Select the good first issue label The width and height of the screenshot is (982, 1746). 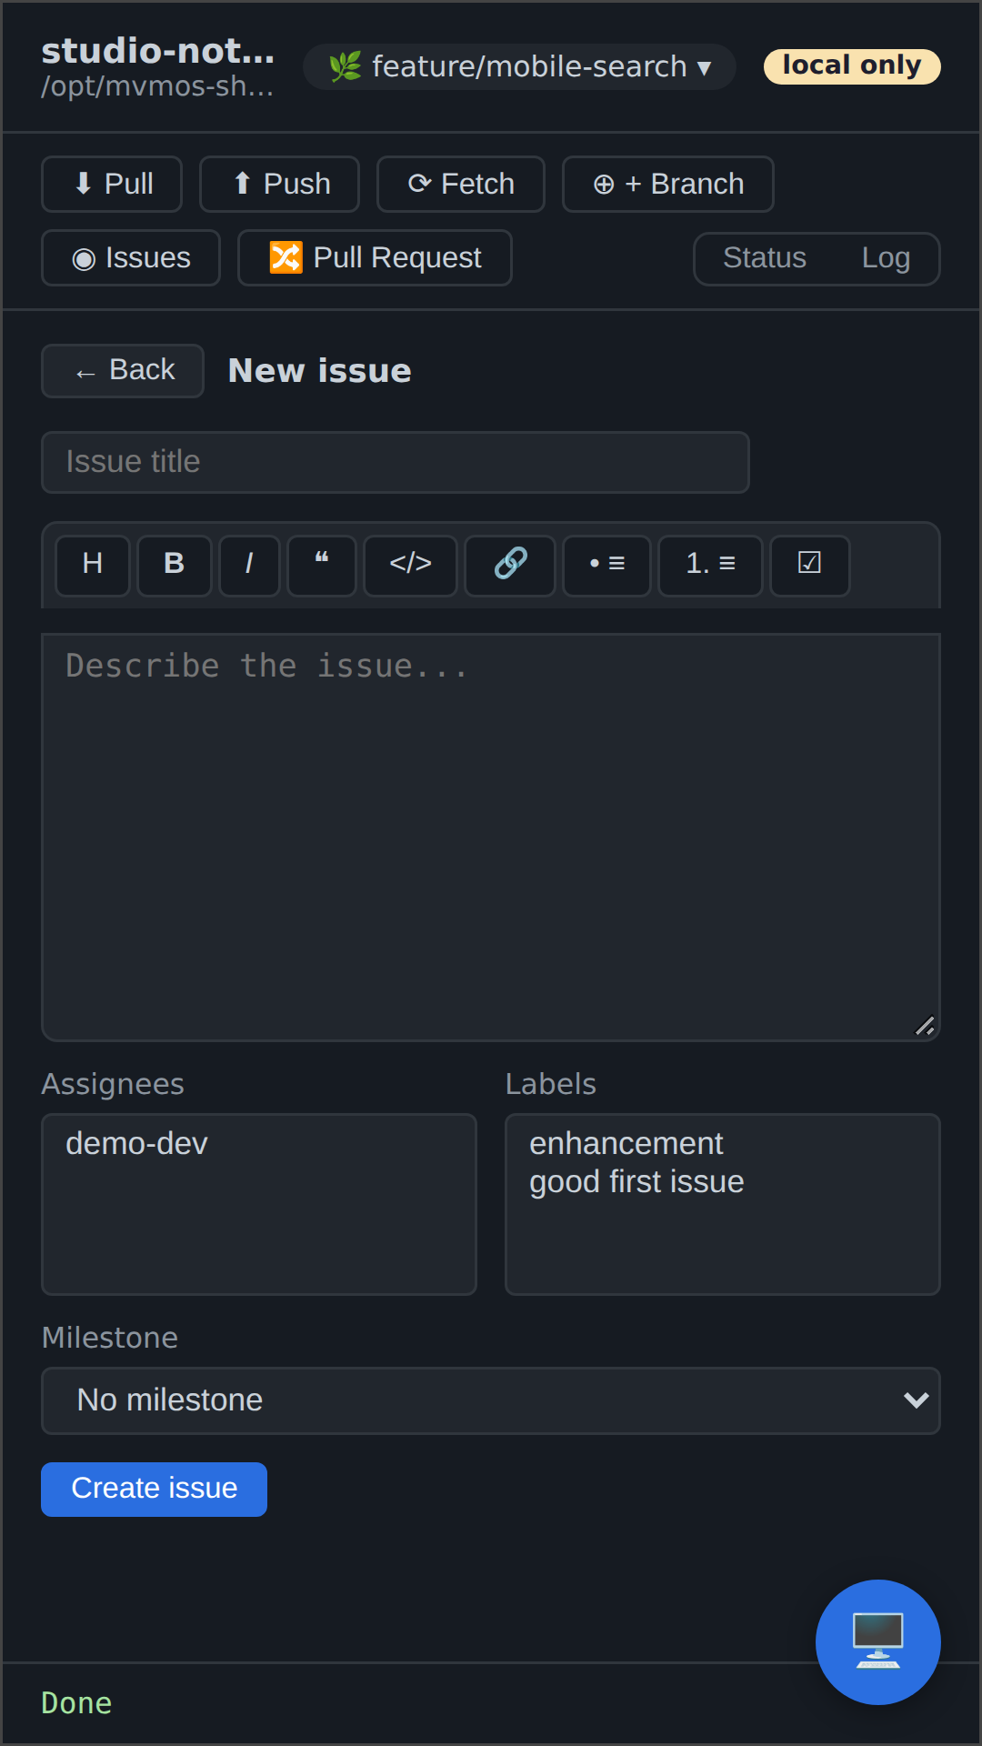coord(723,1181)
